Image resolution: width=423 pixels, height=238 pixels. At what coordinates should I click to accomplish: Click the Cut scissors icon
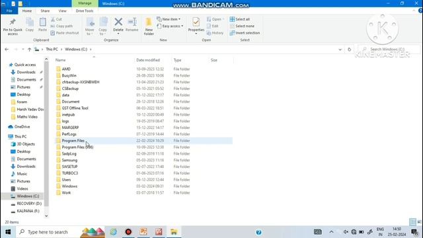53,19
